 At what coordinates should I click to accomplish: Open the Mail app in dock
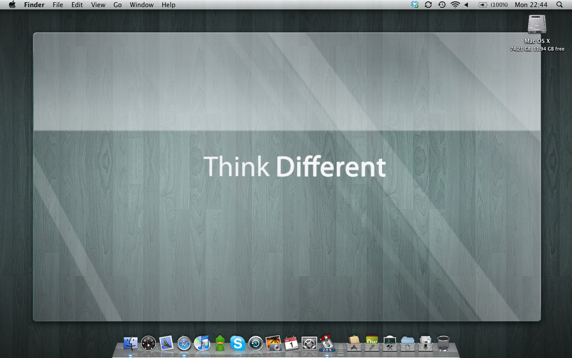[x=166, y=344]
